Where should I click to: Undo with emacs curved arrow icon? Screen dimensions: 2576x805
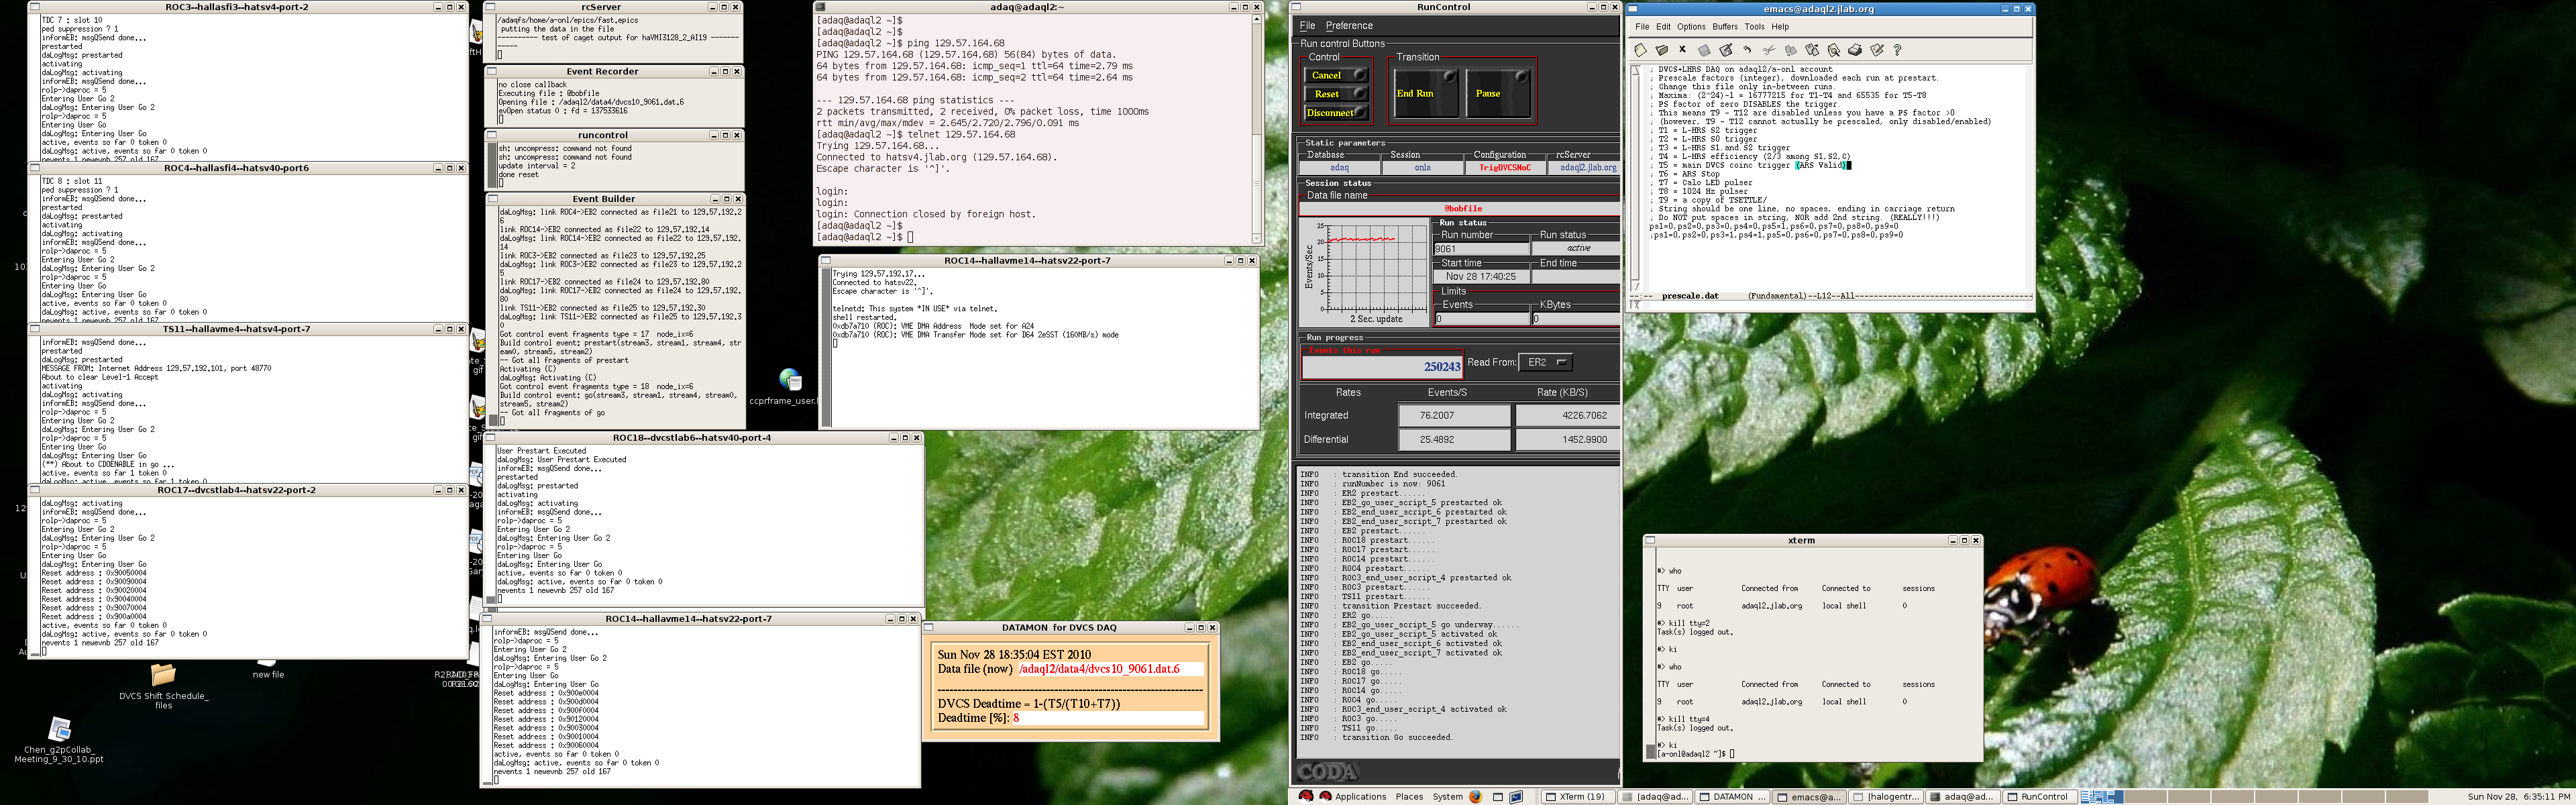click(x=1747, y=50)
